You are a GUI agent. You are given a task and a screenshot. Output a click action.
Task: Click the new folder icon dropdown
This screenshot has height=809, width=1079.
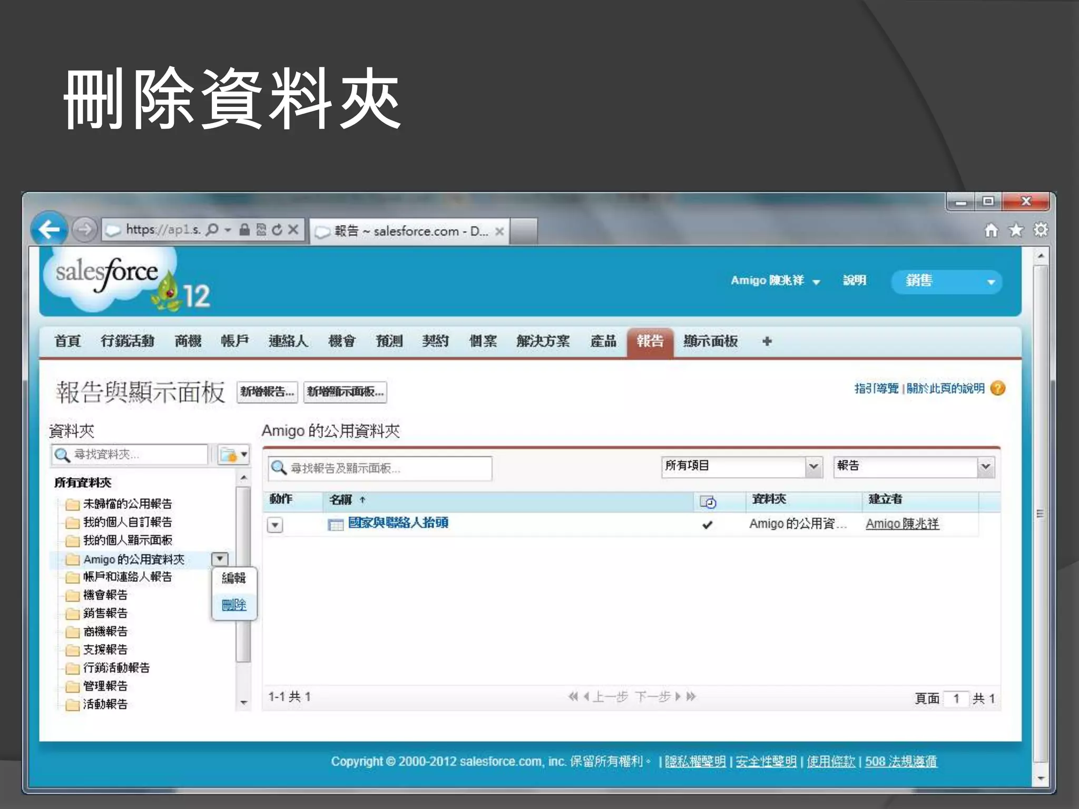pos(233,455)
